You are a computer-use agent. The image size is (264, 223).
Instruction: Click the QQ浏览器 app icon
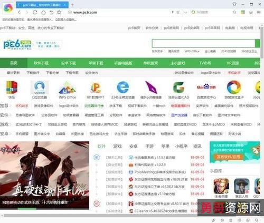click(x=40, y=88)
